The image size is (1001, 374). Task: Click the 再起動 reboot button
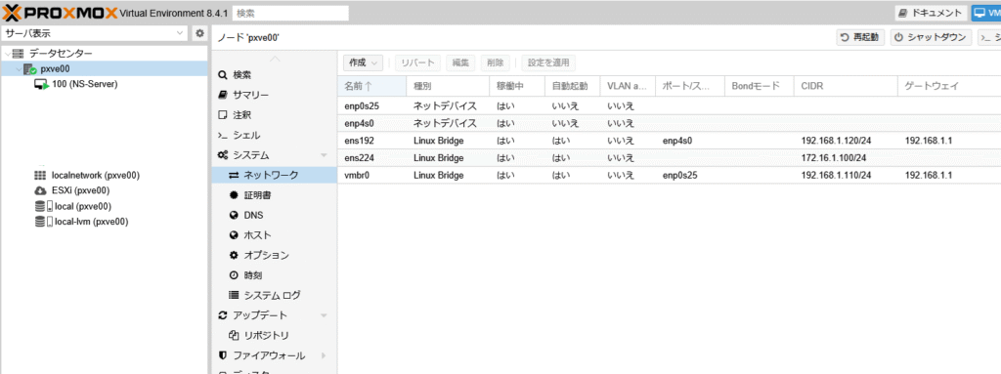pyautogui.click(x=860, y=37)
